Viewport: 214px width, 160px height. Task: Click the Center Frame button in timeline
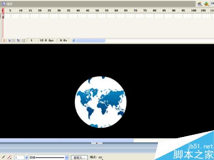4,41
